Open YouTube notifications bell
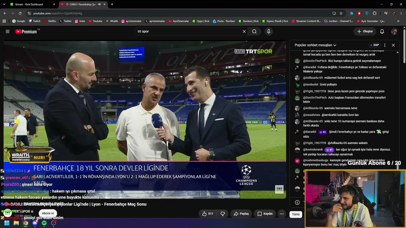The height and width of the screenshot is (228, 406). click(x=382, y=31)
